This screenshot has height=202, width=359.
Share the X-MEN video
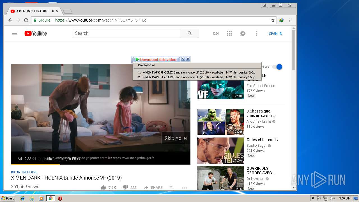(153, 187)
